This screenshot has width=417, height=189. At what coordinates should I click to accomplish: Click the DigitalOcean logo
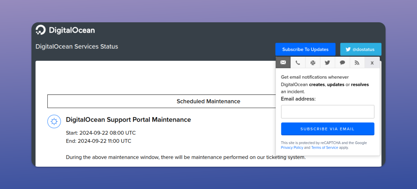(x=65, y=30)
